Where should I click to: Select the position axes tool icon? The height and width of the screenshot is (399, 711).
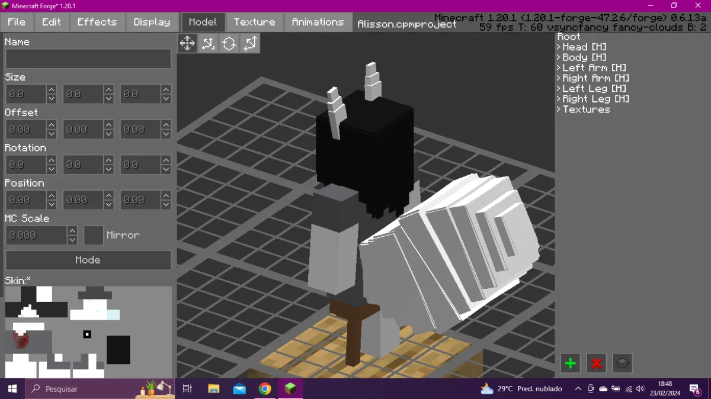(250, 43)
